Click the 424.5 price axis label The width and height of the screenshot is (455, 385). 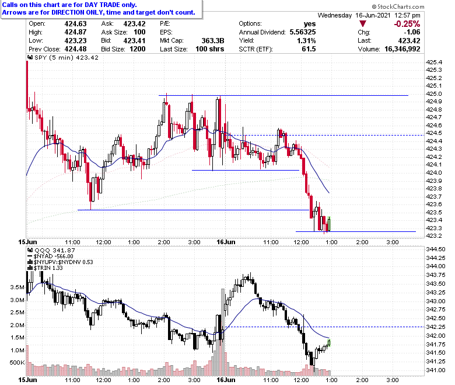434,133
